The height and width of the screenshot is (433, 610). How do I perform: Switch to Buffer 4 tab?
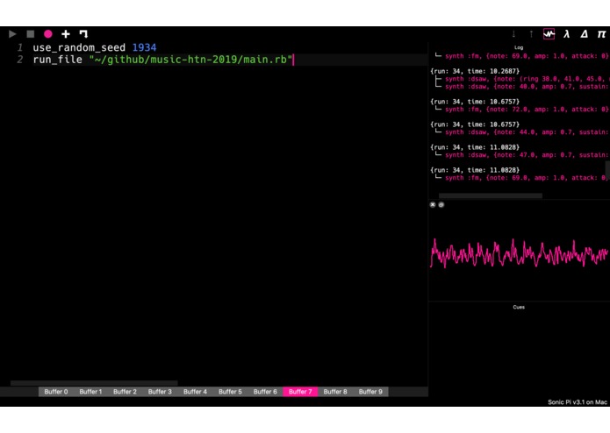195,392
